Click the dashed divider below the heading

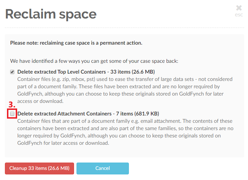tap(124, 28)
